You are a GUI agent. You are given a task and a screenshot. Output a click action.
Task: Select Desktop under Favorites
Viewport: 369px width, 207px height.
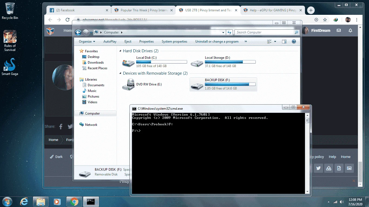[90, 57]
